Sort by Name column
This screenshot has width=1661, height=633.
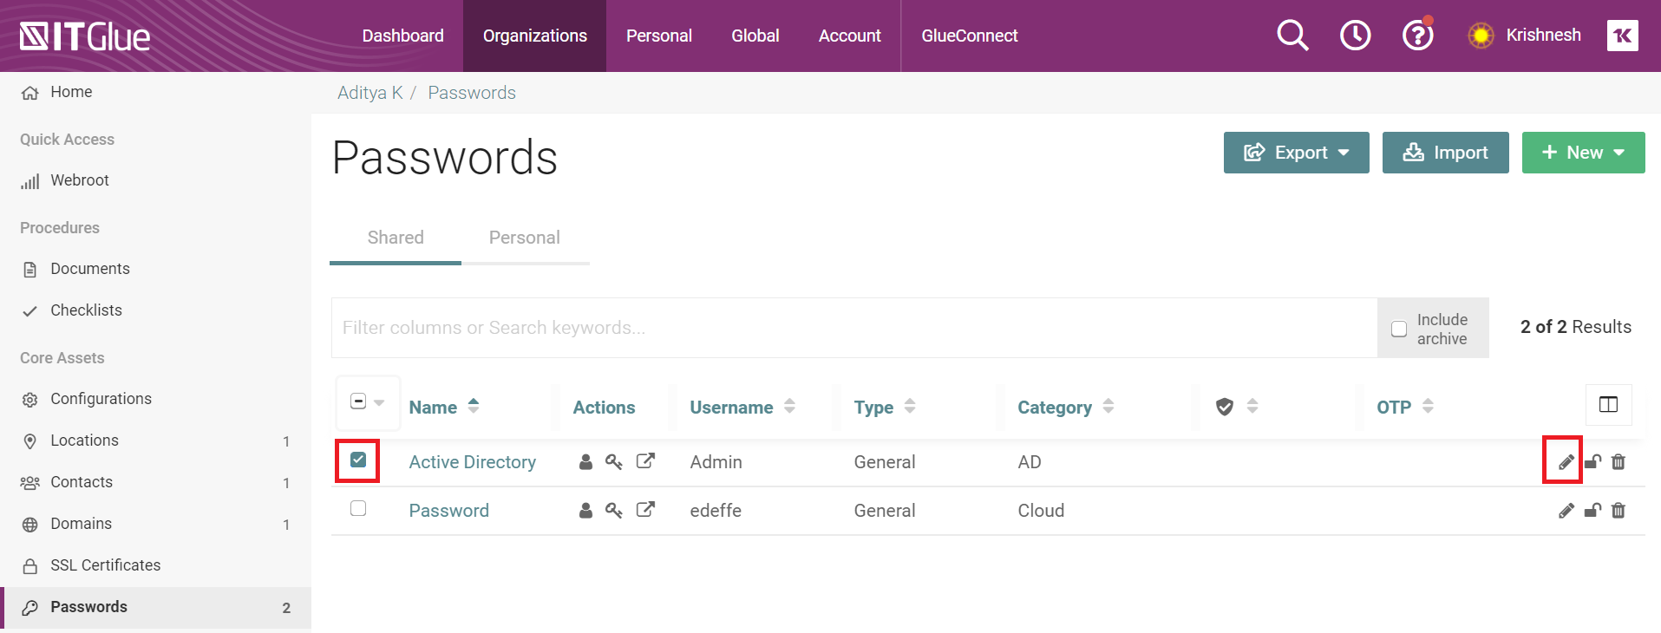coord(444,407)
